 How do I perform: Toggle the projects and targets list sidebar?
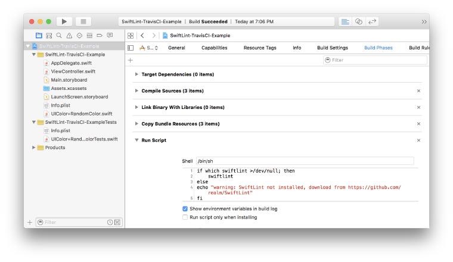pos(131,48)
